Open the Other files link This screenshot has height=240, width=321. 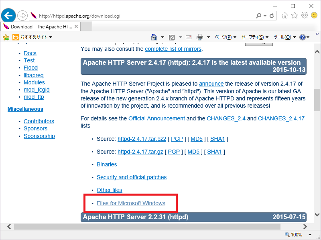coord(110,190)
